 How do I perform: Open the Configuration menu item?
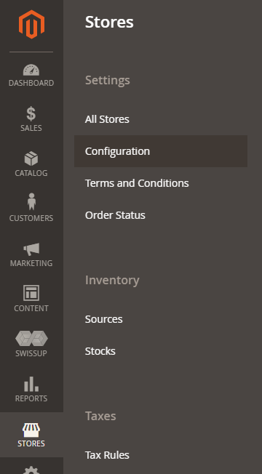(161, 151)
